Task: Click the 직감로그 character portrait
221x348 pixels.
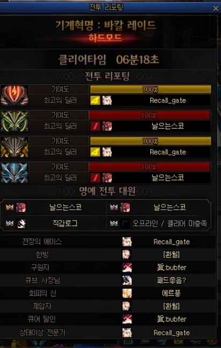Action: [21, 224]
